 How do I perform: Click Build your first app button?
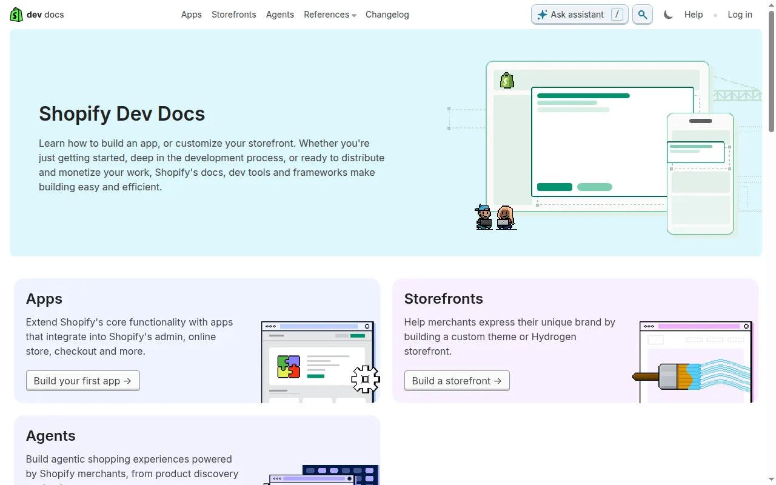(x=83, y=381)
